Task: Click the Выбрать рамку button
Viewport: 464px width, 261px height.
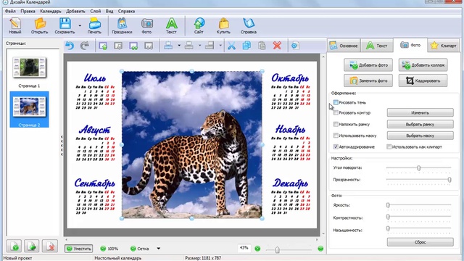Action: [420, 124]
